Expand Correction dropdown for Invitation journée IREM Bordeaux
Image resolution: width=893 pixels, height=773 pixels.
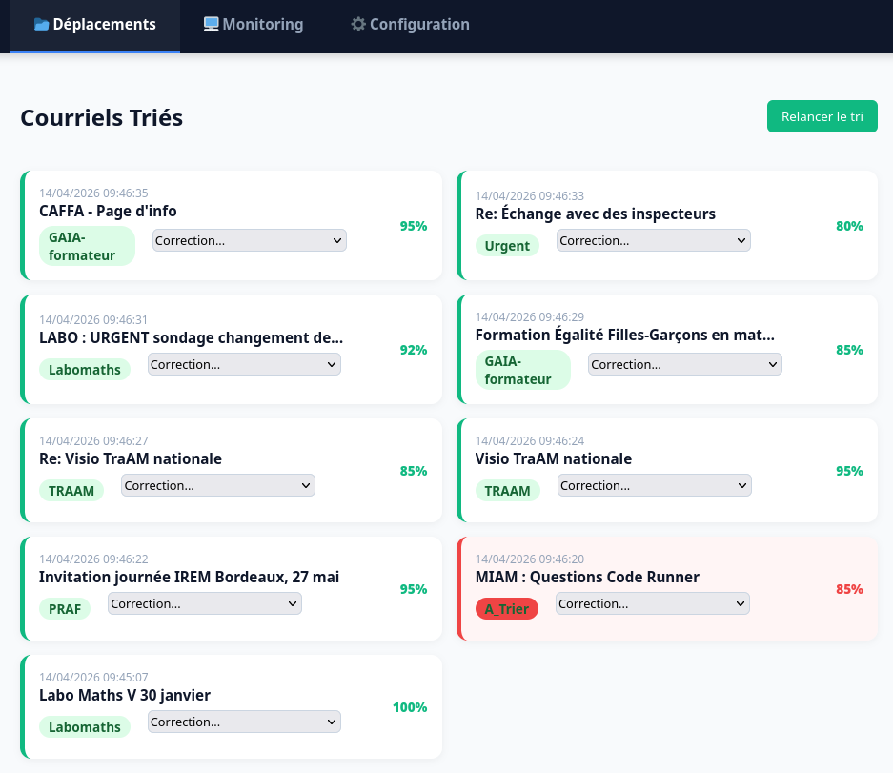pyautogui.click(x=204, y=603)
